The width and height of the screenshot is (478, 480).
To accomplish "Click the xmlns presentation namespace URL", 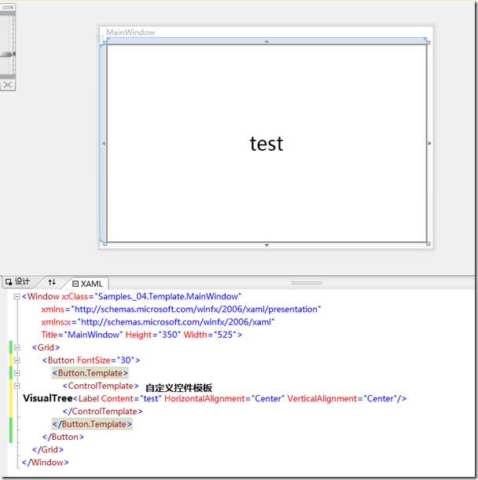I will click(196, 310).
